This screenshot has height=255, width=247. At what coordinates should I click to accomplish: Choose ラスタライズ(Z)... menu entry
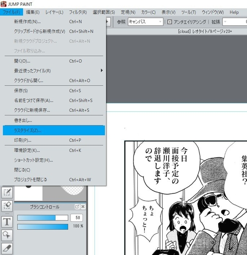coord(54,130)
